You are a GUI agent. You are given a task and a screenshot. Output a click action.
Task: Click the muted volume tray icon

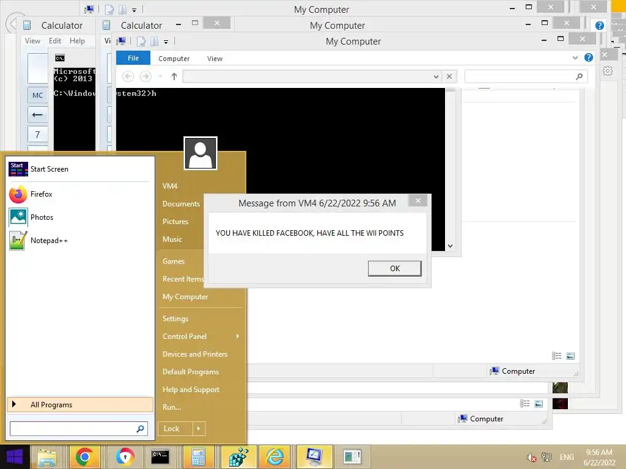tap(531, 457)
